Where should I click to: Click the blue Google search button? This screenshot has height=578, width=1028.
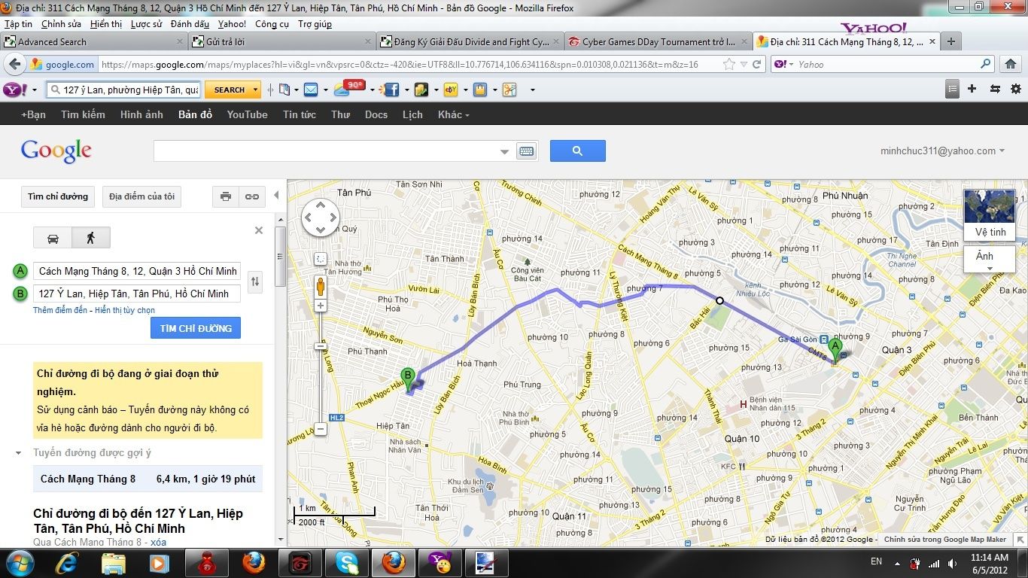pos(577,151)
